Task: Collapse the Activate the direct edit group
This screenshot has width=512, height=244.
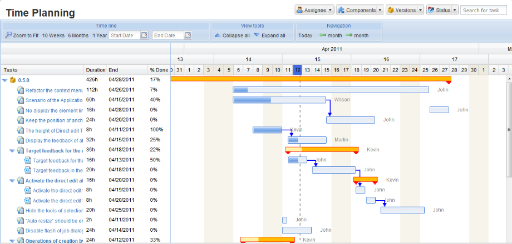Action: click(x=12, y=180)
